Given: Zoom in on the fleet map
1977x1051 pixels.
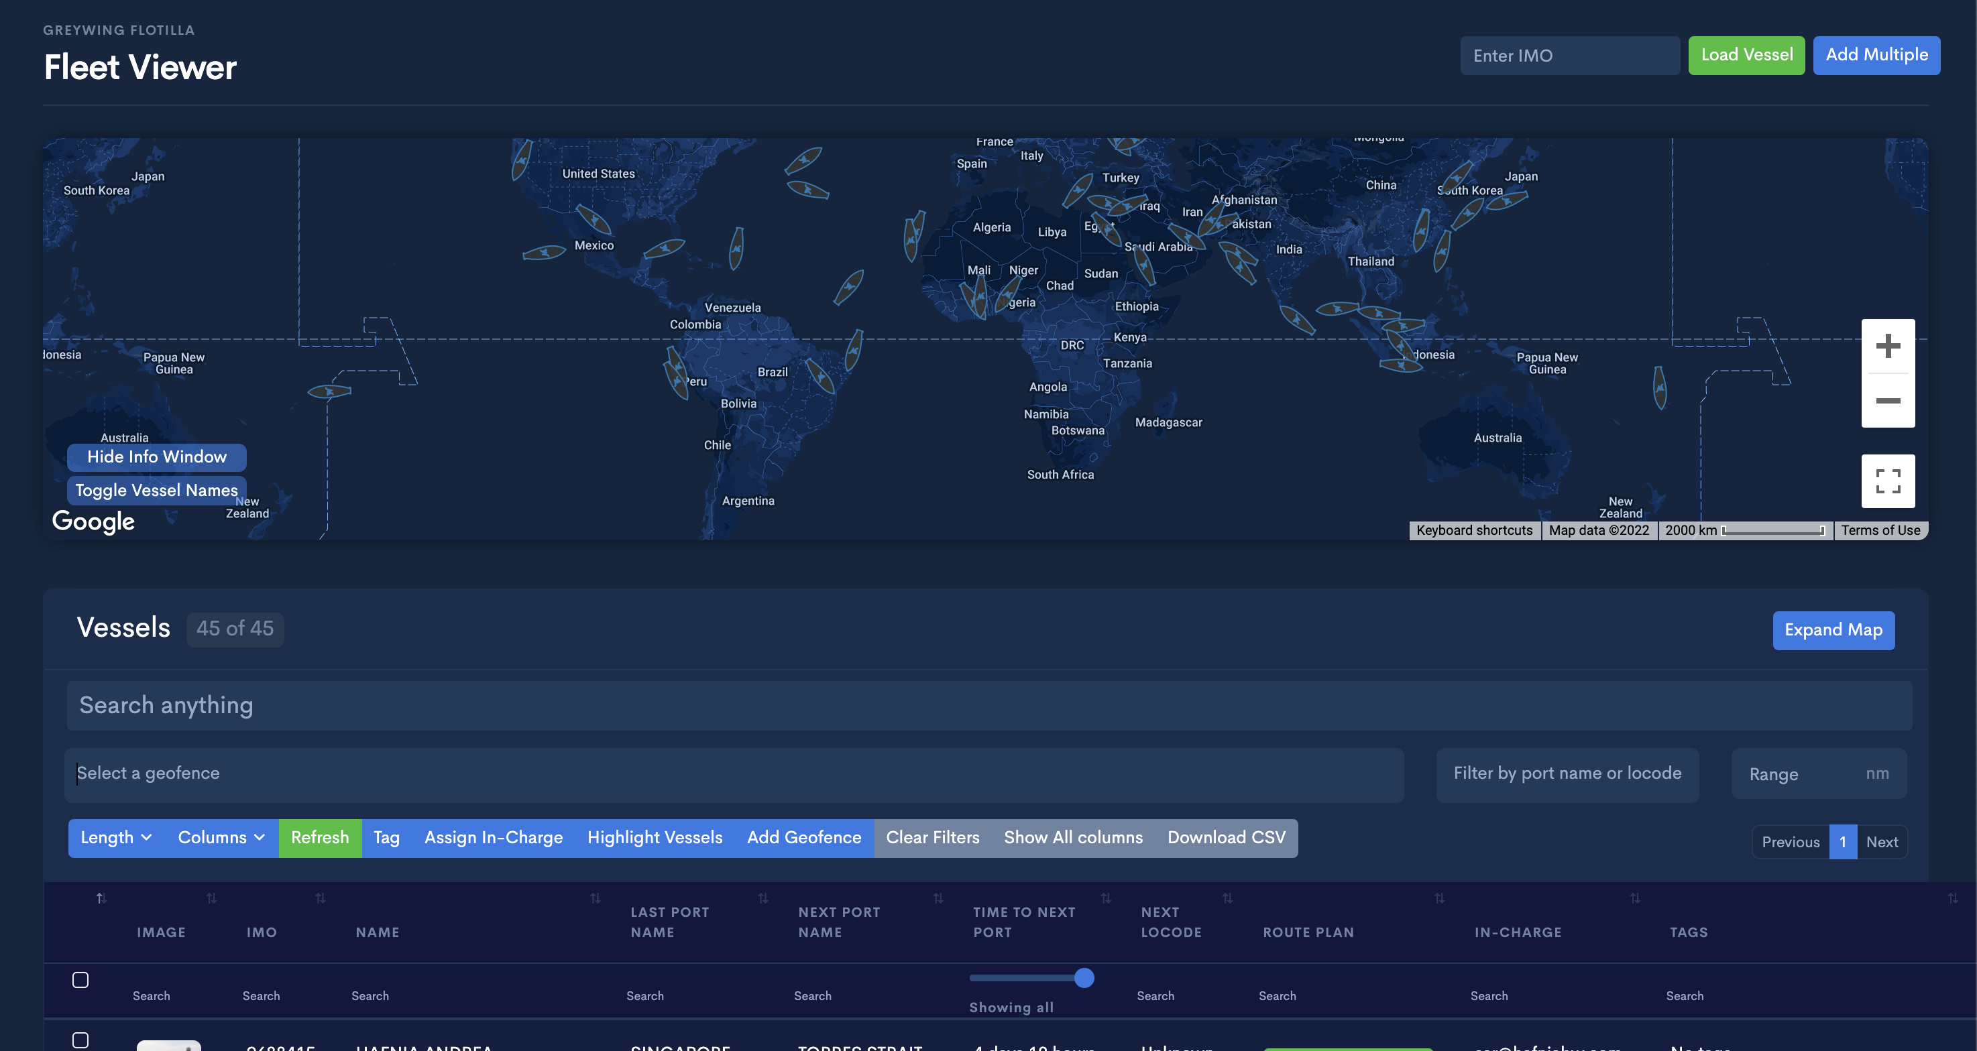Looking at the screenshot, I should click(x=1887, y=346).
